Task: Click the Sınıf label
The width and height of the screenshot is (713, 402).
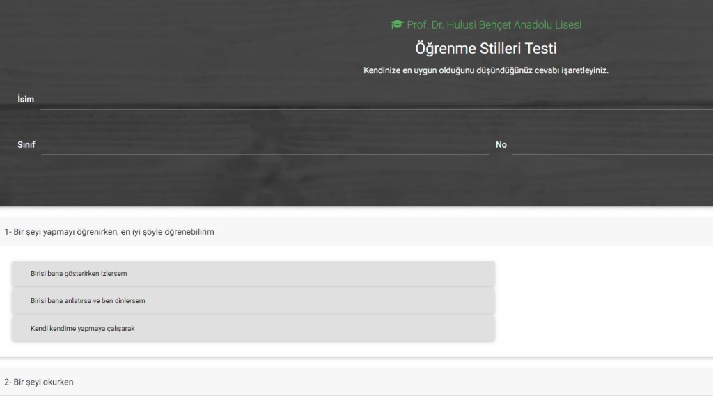Action: click(26, 145)
